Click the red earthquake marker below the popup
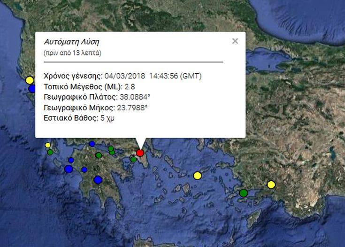Screen dimensions: 345x247 pos(140,153)
